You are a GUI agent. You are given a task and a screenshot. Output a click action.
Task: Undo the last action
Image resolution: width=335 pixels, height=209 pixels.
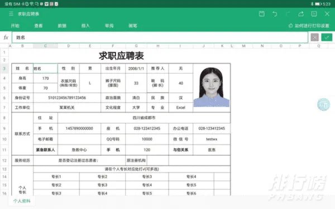(x=275, y=14)
